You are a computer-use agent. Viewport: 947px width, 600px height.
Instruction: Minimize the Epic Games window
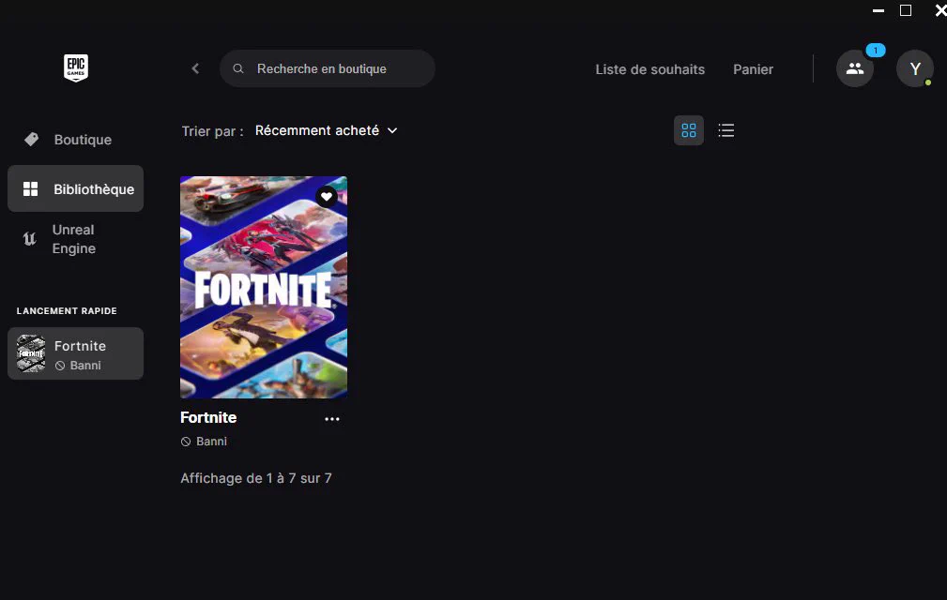click(878, 10)
